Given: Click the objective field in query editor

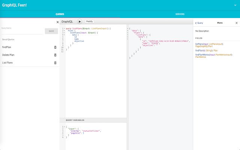Looking at the screenshot, I should pos(79,41).
